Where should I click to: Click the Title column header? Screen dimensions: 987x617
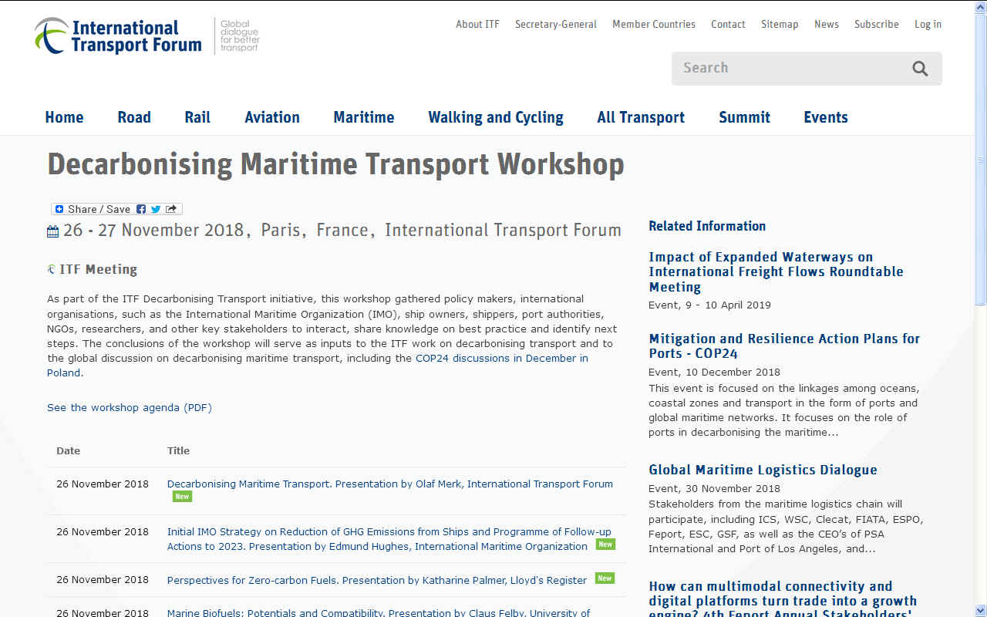[178, 450]
